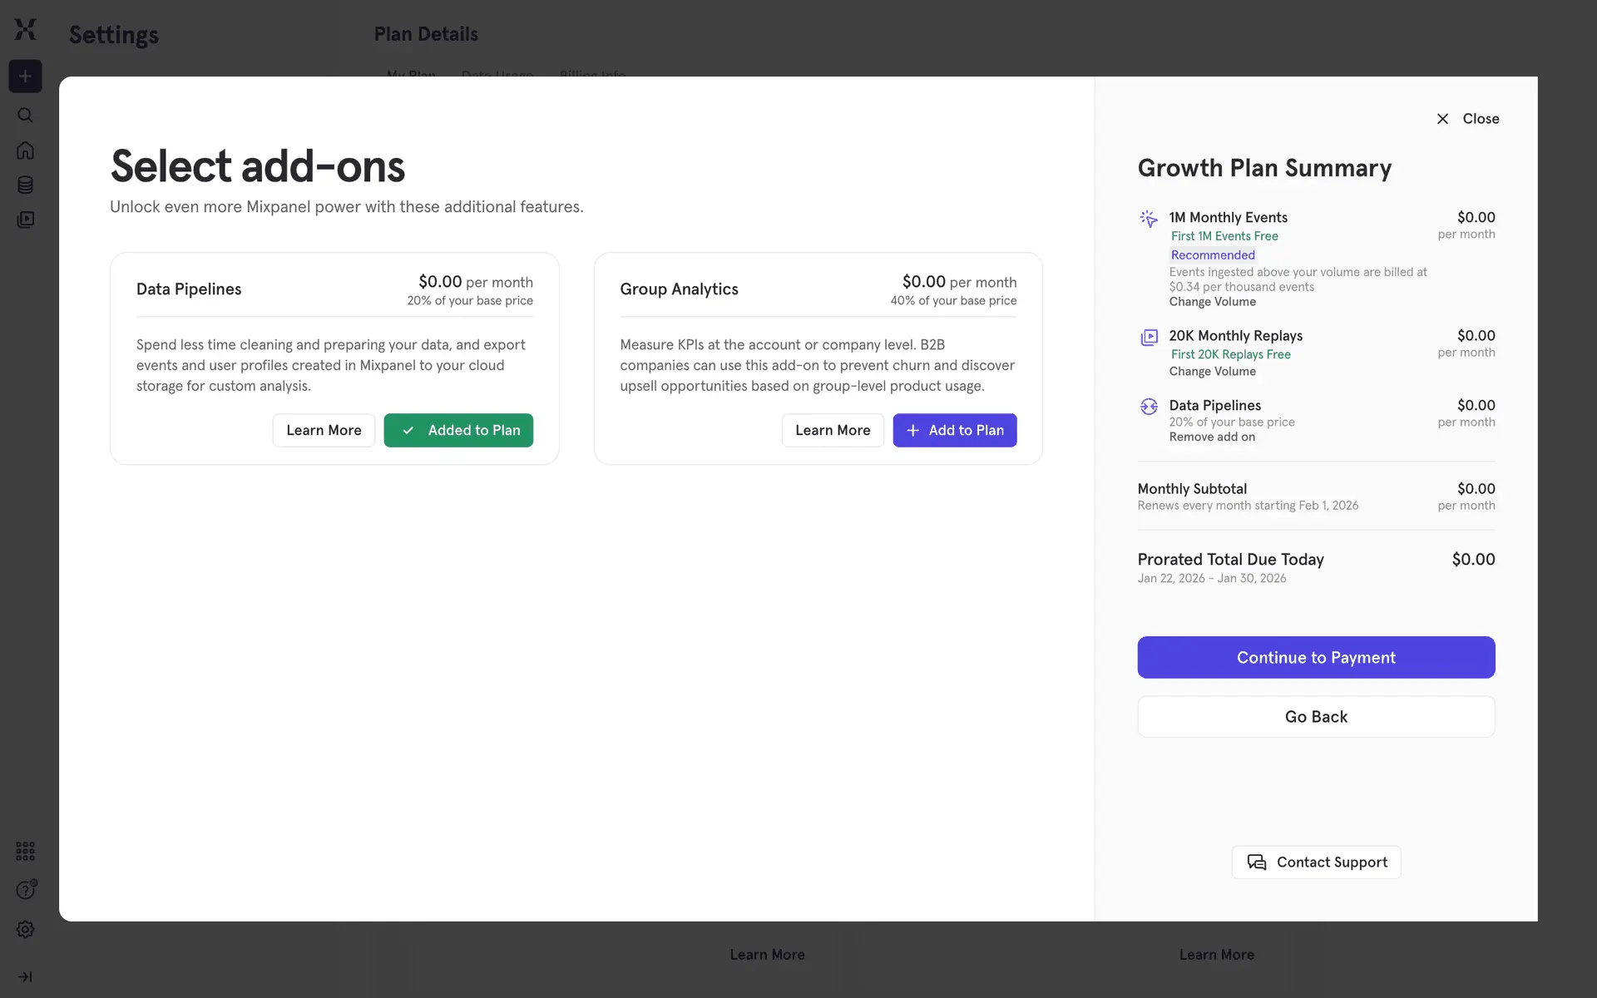Add Group Analytics to the plan
1597x998 pixels.
(x=954, y=430)
